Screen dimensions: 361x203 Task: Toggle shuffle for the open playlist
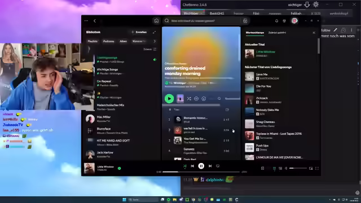[x=189, y=99]
